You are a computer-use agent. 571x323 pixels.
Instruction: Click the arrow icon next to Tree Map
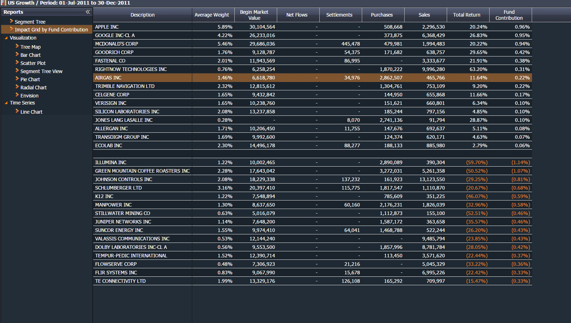(17, 46)
